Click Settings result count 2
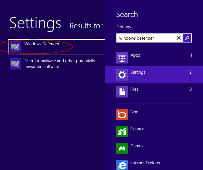The width and height of the screenshot is (203, 170). tap(191, 72)
